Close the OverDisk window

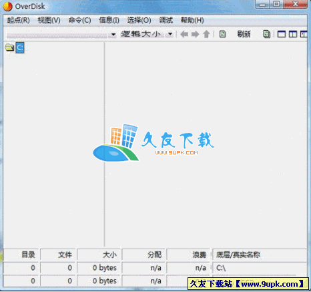click(x=295, y=5)
